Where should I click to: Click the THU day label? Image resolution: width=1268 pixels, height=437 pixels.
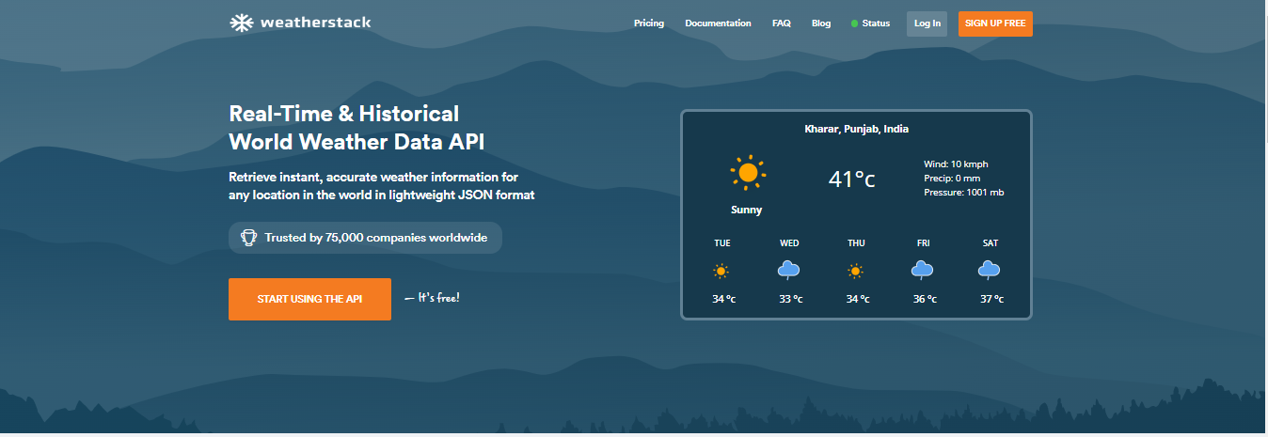[856, 243]
